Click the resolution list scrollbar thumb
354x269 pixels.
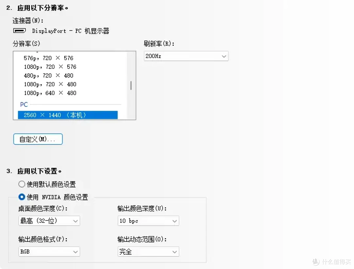(x=131, y=86)
